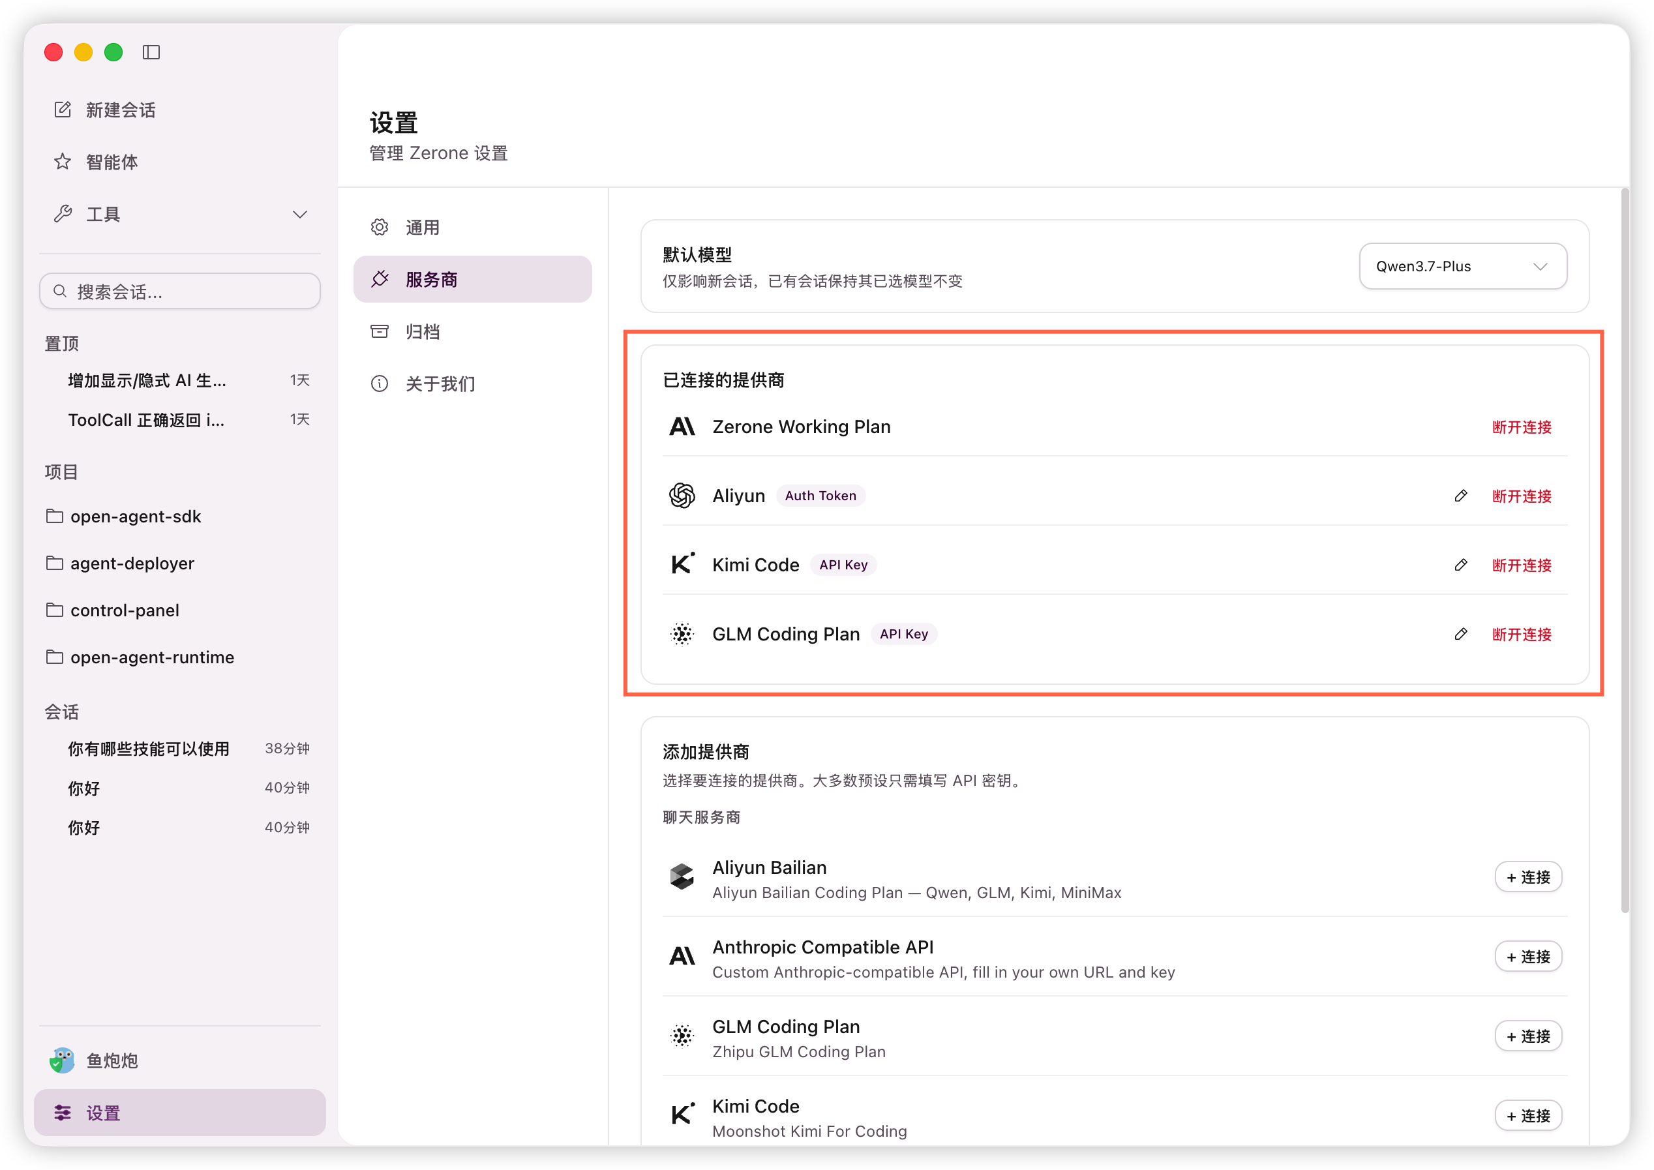Click the 鱼炮炮 user avatar

click(x=63, y=1060)
